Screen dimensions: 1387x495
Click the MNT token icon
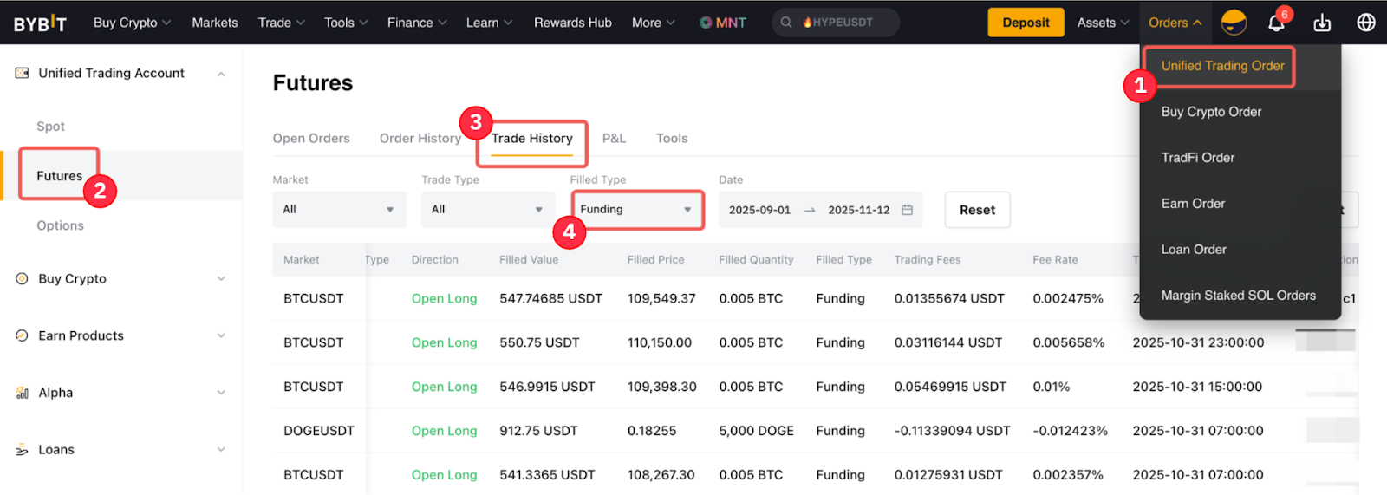click(x=707, y=23)
